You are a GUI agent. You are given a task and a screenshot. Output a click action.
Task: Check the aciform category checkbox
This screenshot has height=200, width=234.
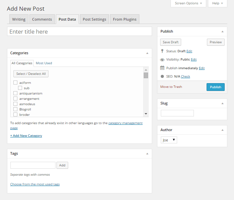tap(15, 83)
